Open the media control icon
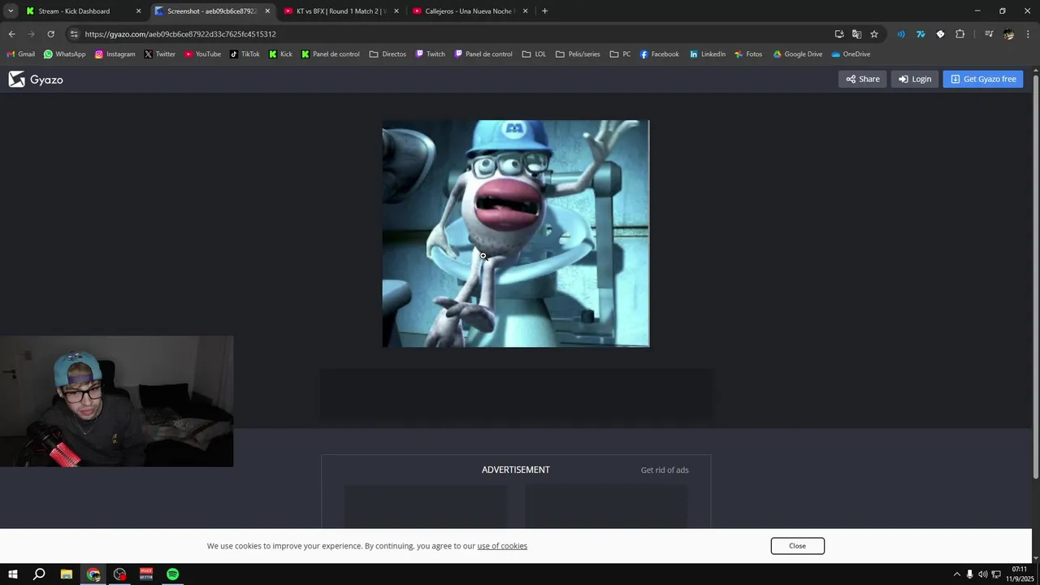This screenshot has height=585, width=1040. pyautogui.click(x=989, y=34)
